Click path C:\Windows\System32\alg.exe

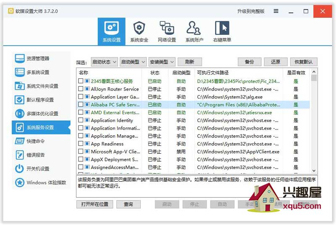pos(230,97)
